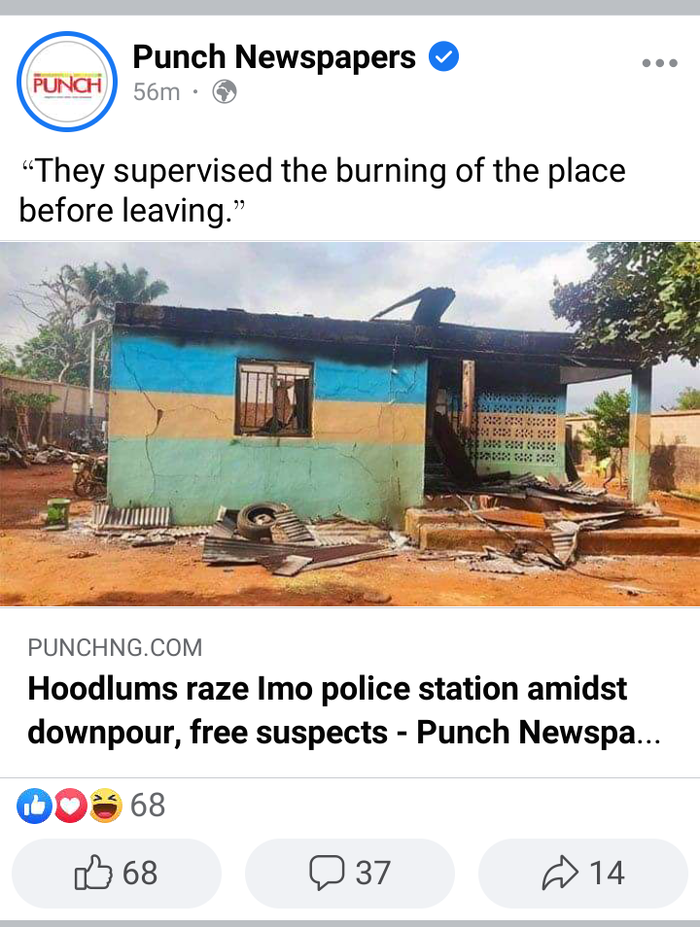Viewport: 700px width, 927px height.
Task: Tap the laughing Haha reaction icon
Action: tap(106, 806)
